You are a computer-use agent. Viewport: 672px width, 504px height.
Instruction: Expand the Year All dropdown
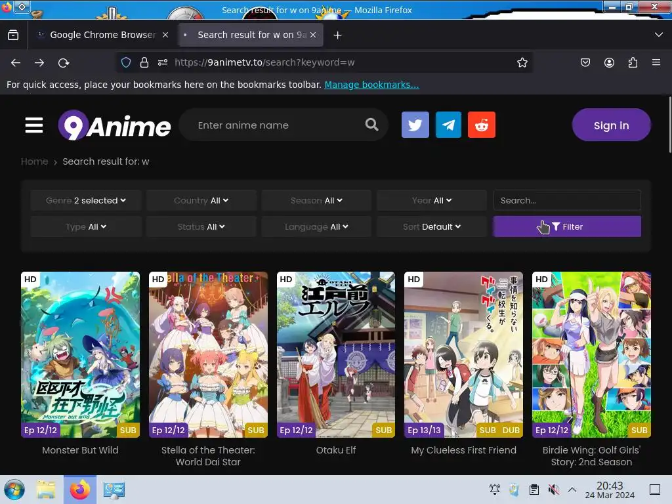(x=432, y=200)
